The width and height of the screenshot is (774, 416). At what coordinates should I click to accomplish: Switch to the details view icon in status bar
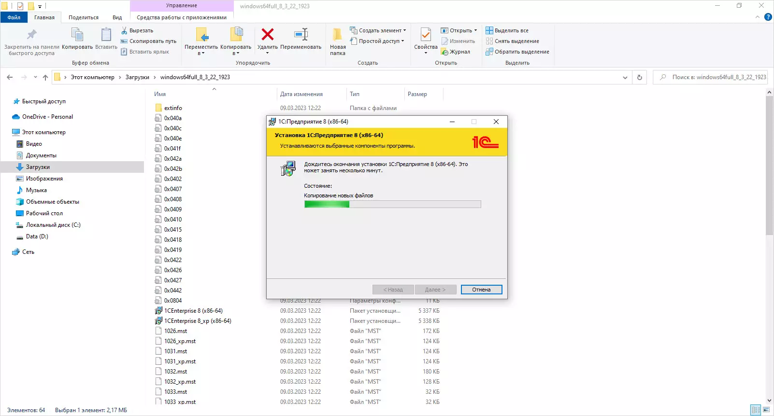coord(756,410)
